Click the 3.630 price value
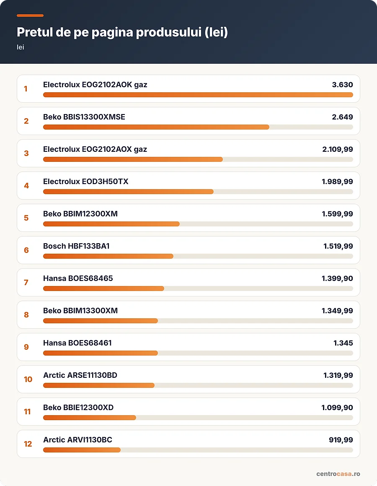The width and height of the screenshot is (377, 486). (x=342, y=85)
